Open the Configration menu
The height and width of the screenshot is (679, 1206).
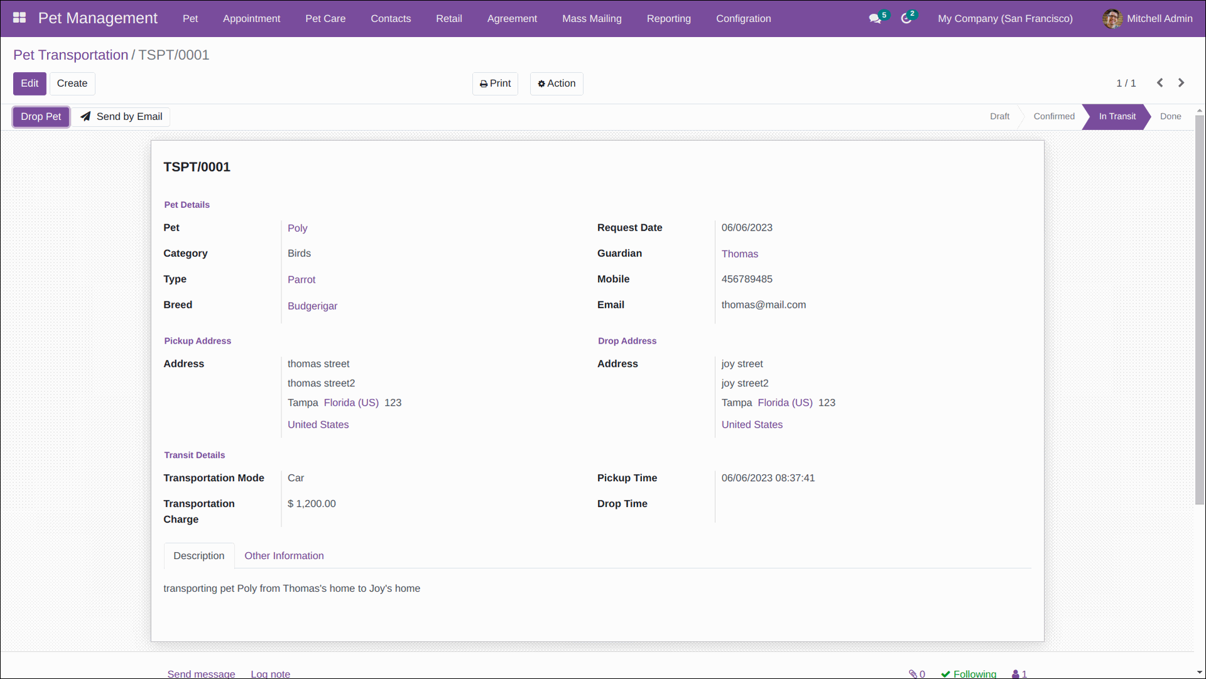743,19
